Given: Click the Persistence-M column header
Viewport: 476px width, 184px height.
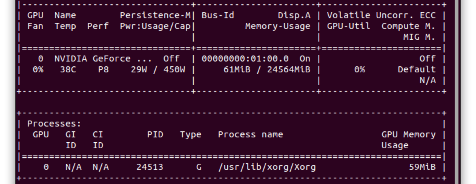Looking at the screenshot, I should (x=155, y=15).
